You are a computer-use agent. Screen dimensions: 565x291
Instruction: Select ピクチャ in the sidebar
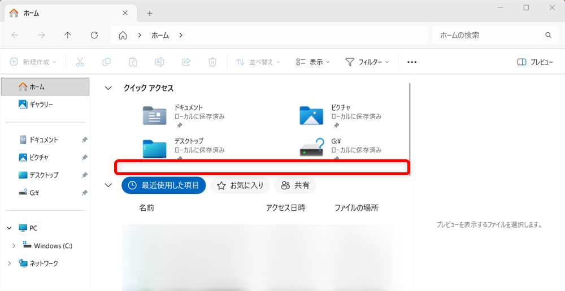45,158
